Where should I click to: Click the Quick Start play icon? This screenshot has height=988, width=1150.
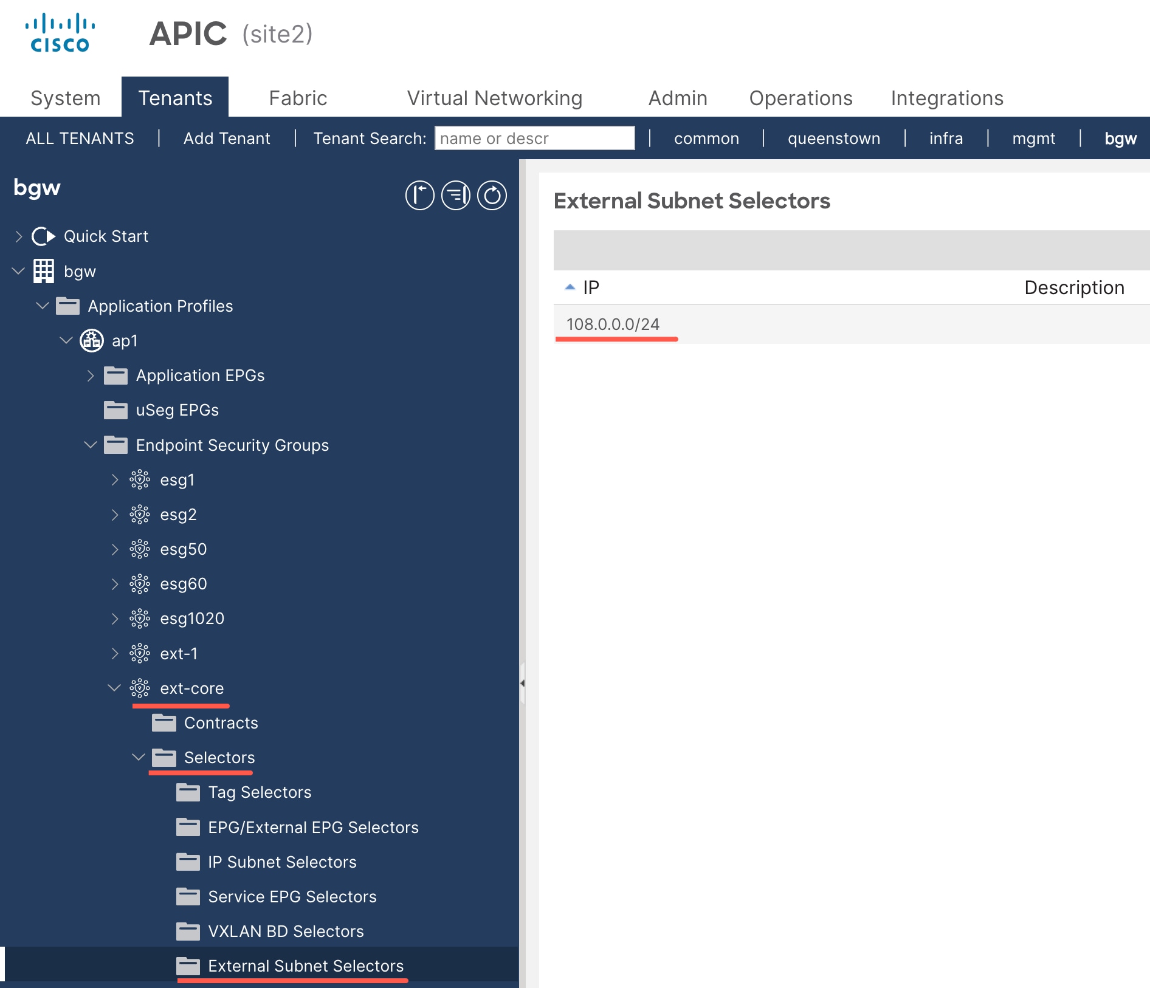(x=44, y=236)
